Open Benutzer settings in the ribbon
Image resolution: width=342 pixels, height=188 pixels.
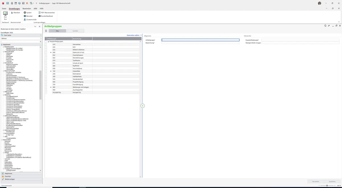(28, 16)
